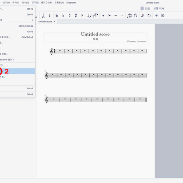
Task: Choose the menu entry with shortcut Ctrl+O
Action: (18, 14)
